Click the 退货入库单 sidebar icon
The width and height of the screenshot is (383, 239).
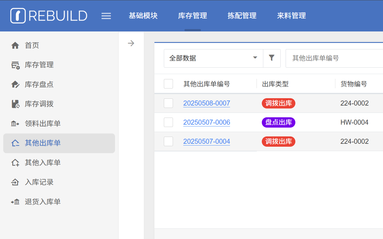click(15, 202)
